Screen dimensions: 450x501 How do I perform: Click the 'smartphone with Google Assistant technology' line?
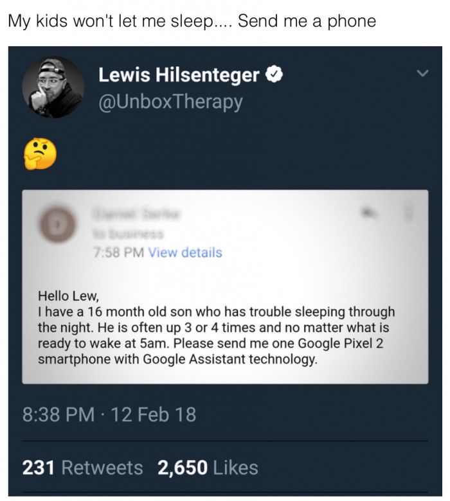(178, 360)
